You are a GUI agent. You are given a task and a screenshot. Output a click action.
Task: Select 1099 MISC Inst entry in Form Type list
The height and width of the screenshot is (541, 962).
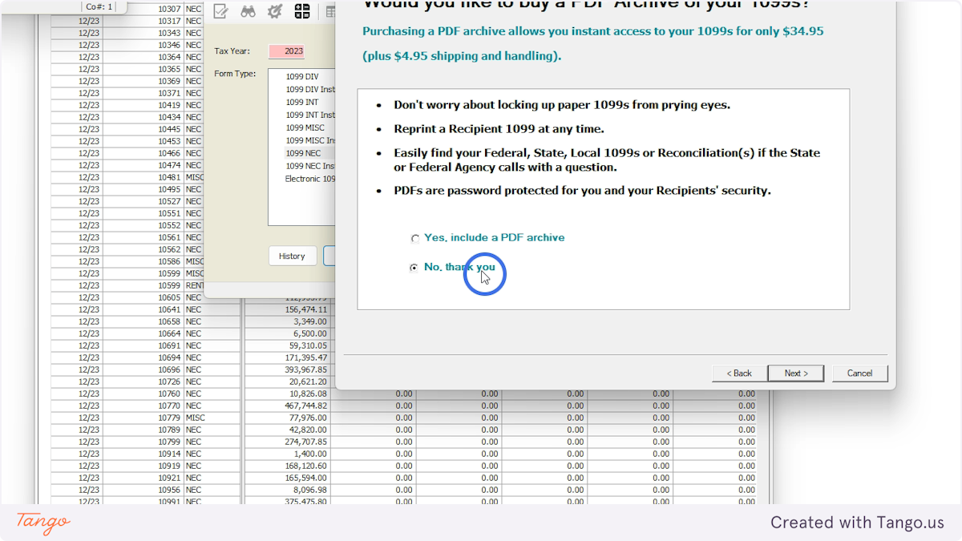(309, 141)
